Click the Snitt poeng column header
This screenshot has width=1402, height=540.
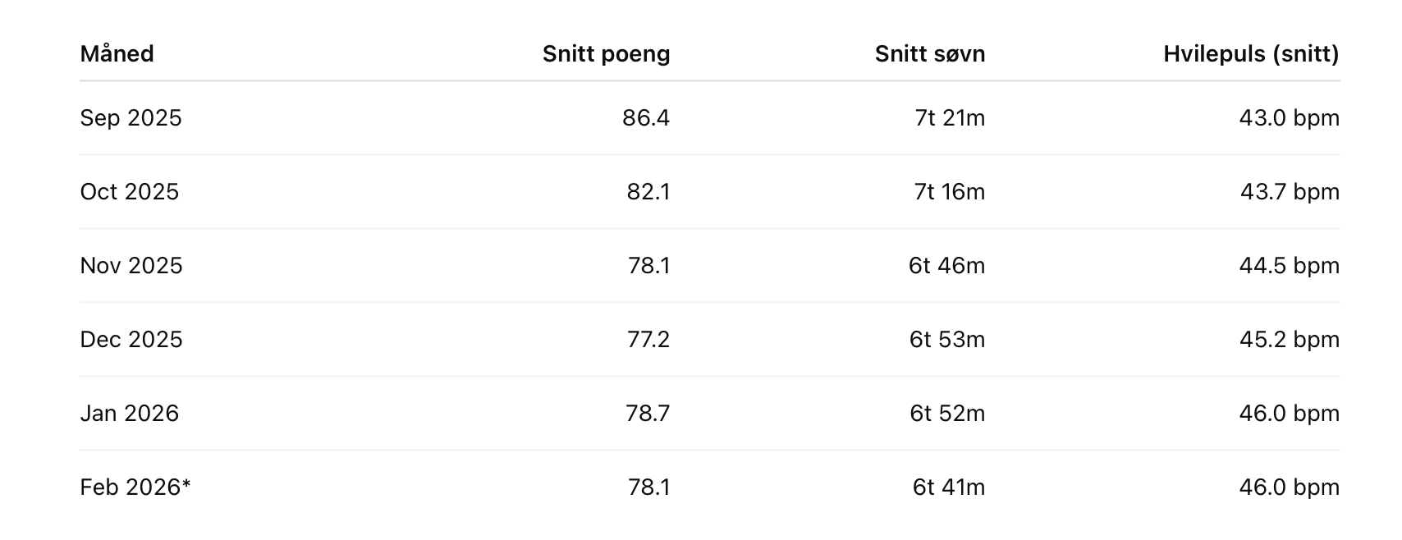606,54
